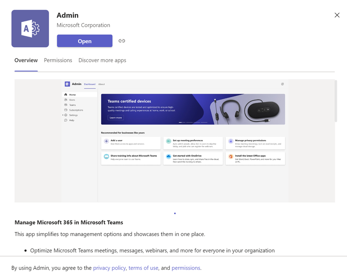Open the privacy policy link
Viewport: 347px width, 275px height.
coord(109,268)
